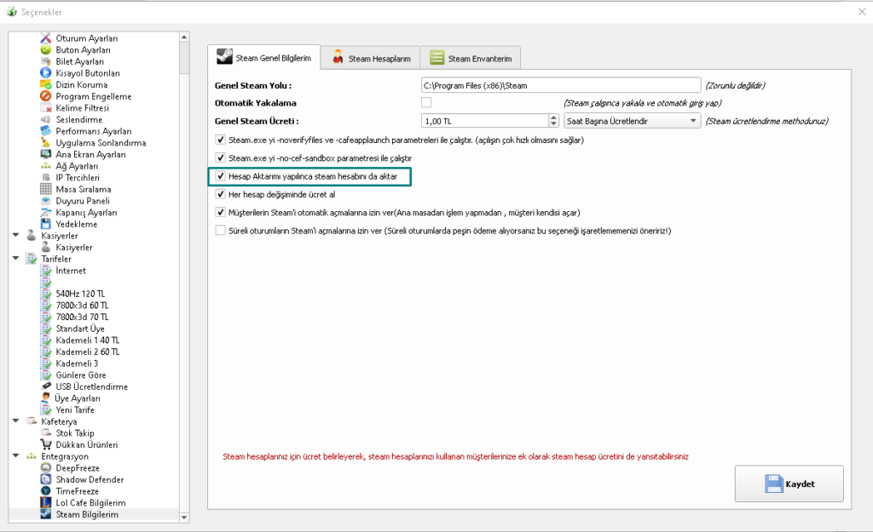Enable the Otomatik Yakalama checkbox

coord(426,102)
